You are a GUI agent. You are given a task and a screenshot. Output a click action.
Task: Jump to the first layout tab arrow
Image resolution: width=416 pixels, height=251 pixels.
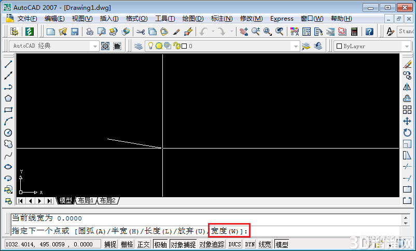coord(20,201)
